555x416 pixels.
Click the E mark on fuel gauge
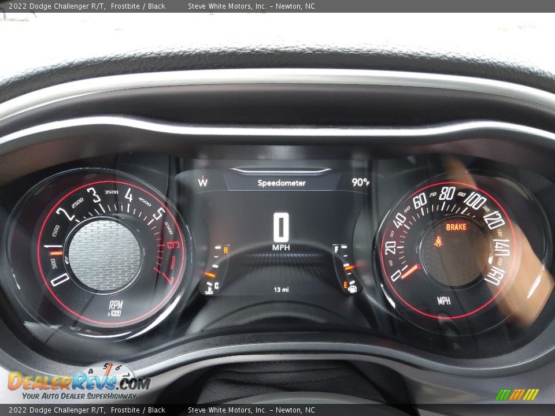click(x=346, y=285)
